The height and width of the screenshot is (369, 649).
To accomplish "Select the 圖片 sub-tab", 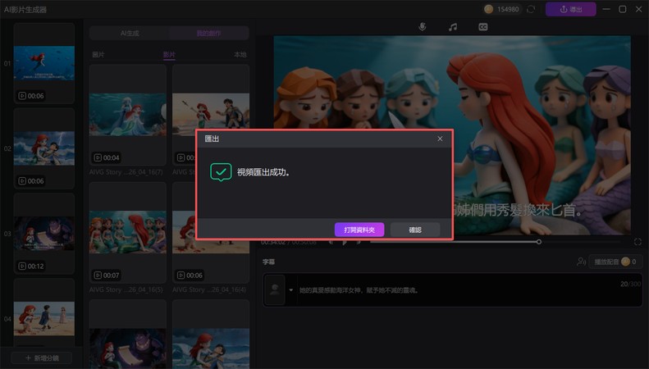I will (98, 55).
